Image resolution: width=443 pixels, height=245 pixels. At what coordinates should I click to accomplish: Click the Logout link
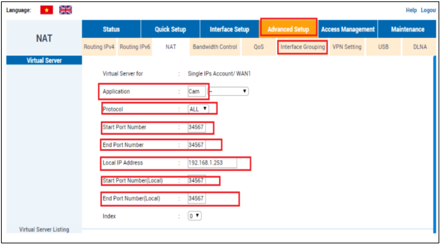(428, 11)
